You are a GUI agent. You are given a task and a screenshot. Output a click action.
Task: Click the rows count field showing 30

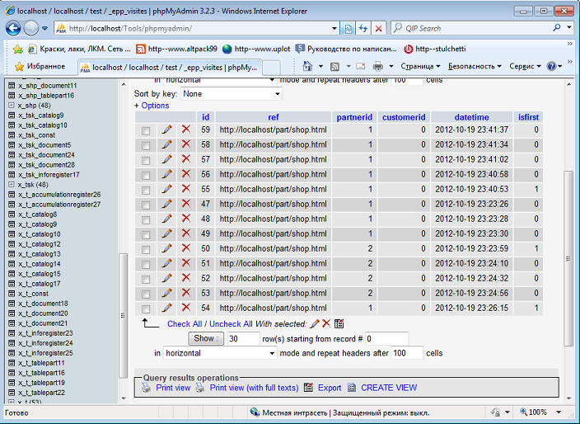point(243,338)
